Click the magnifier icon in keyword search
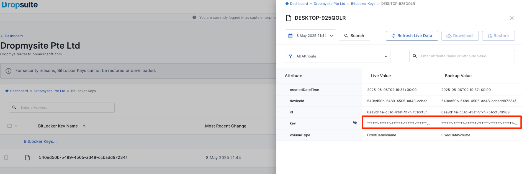This screenshot has height=174, width=522. 14,107
